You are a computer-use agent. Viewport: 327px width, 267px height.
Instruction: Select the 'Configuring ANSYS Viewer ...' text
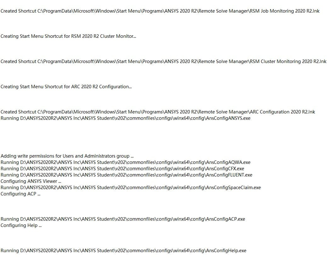[x=31, y=181]
